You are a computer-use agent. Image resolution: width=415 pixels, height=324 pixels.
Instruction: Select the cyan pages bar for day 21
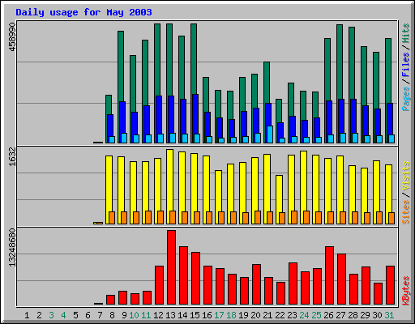[x=270, y=134]
